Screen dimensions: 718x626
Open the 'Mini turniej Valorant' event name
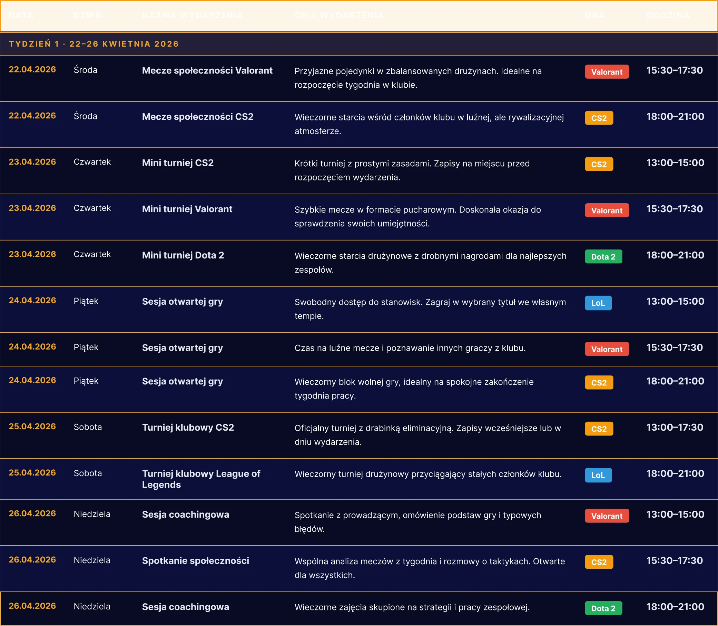187,209
